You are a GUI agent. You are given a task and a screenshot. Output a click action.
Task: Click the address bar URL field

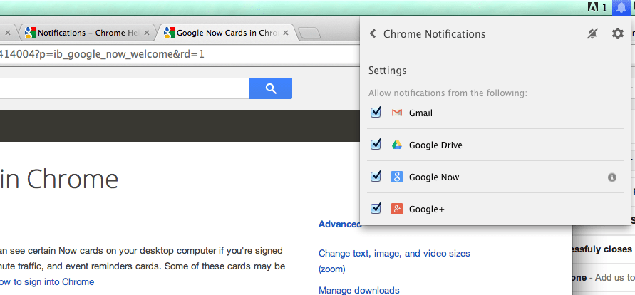point(143,54)
